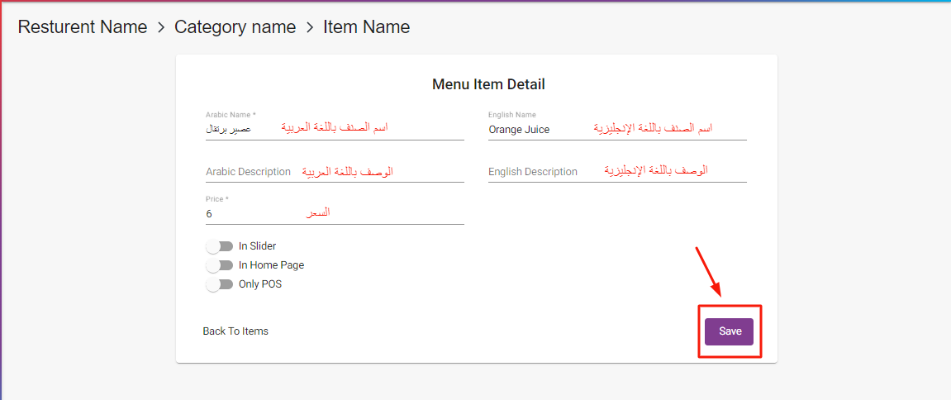Click the small Price * label
The height and width of the screenshot is (400, 951).
(217, 199)
